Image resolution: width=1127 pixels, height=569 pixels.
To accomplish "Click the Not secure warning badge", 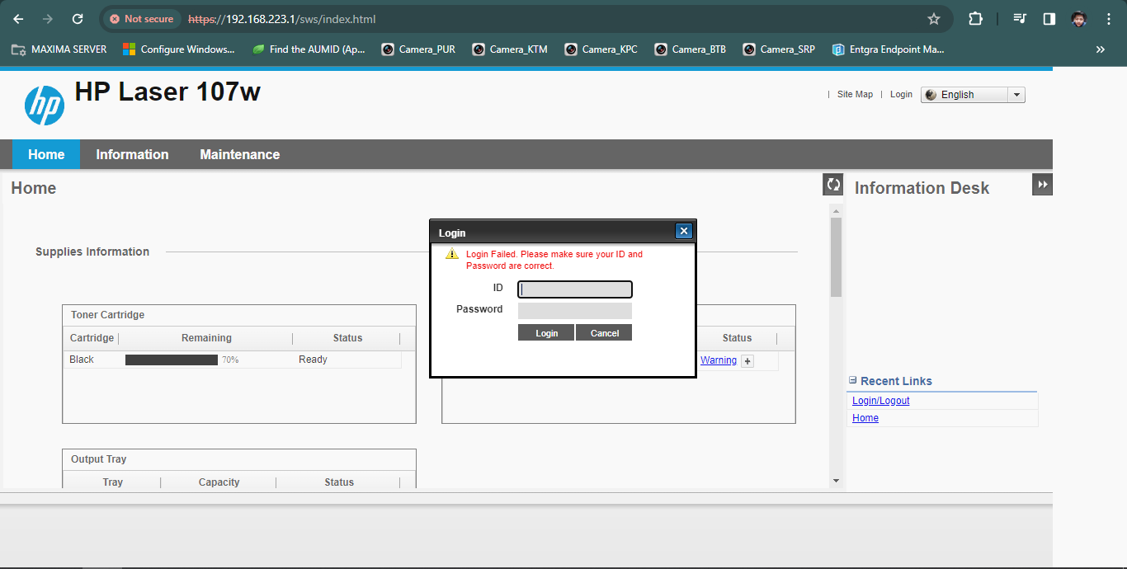I will [140, 18].
